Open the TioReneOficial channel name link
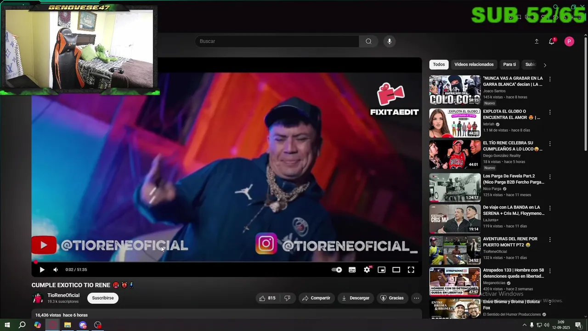This screenshot has width=588, height=331. [x=63, y=295]
